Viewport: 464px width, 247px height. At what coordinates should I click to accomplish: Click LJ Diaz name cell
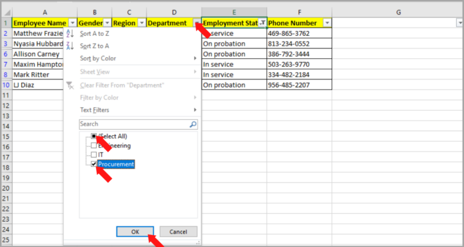38,85
